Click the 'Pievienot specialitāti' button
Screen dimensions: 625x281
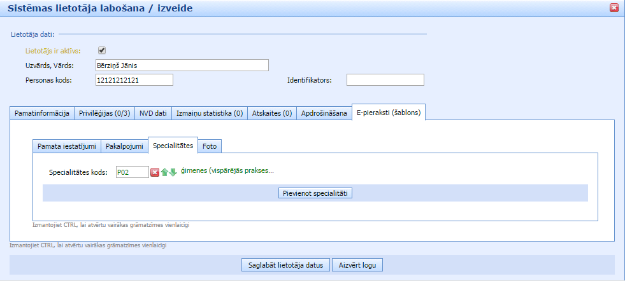315,193
